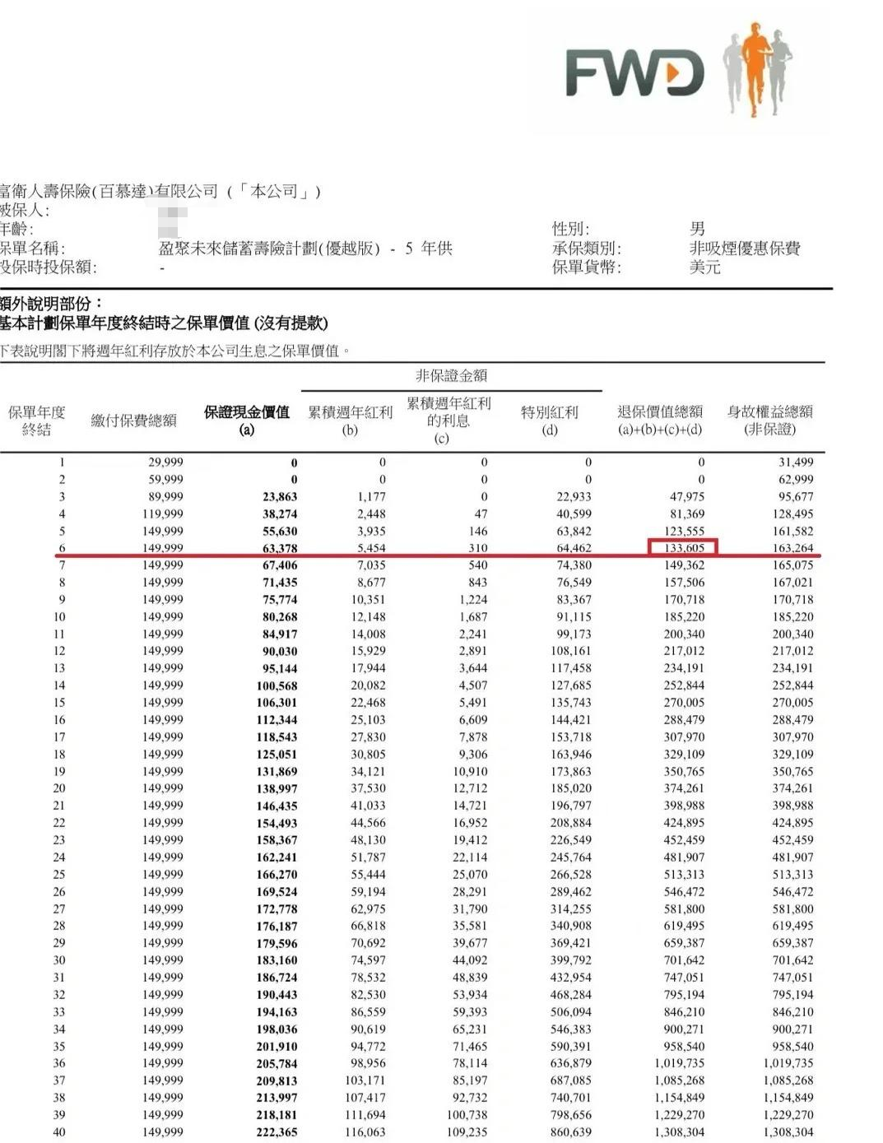Select the gender value 男
This screenshot has height=1143, width=883.
[697, 229]
